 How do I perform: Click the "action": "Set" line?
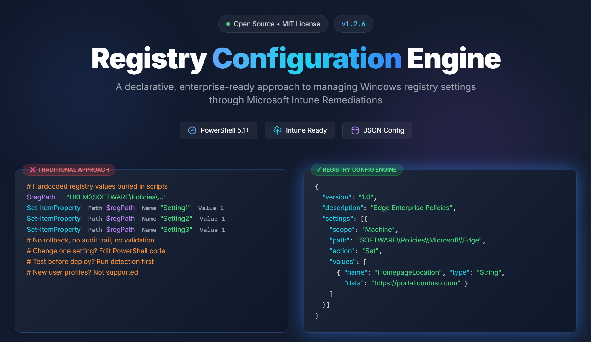356,251
